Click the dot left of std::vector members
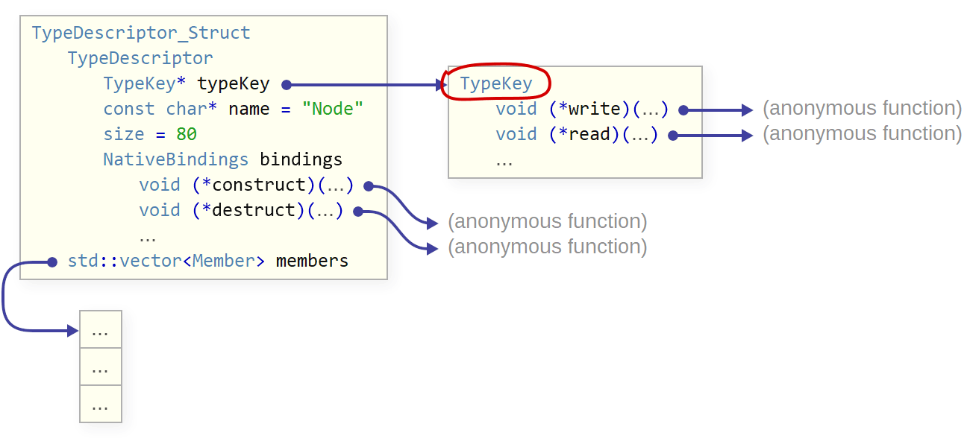 pyautogui.click(x=52, y=261)
